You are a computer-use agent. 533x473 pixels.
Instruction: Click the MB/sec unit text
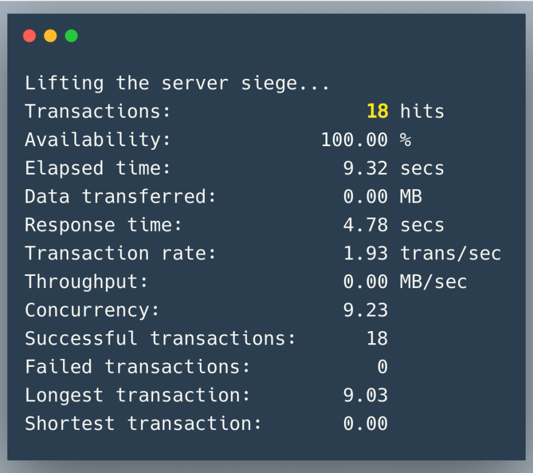pos(434,282)
